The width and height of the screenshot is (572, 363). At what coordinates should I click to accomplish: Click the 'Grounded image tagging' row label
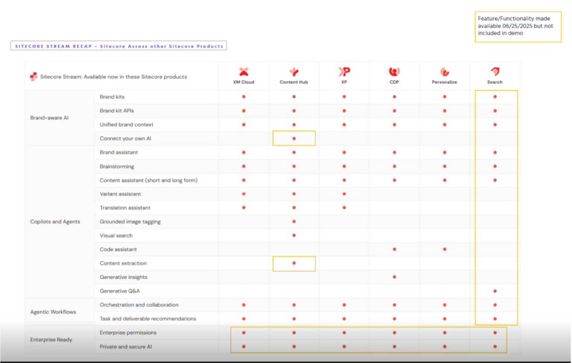coord(130,222)
